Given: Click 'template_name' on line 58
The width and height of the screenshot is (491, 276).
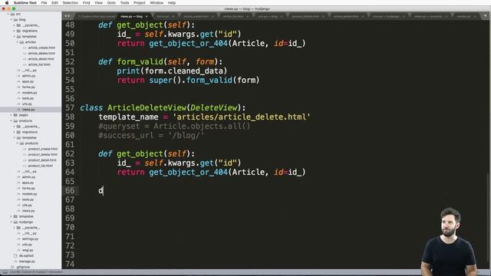Looking at the screenshot, I should (x=128, y=117).
